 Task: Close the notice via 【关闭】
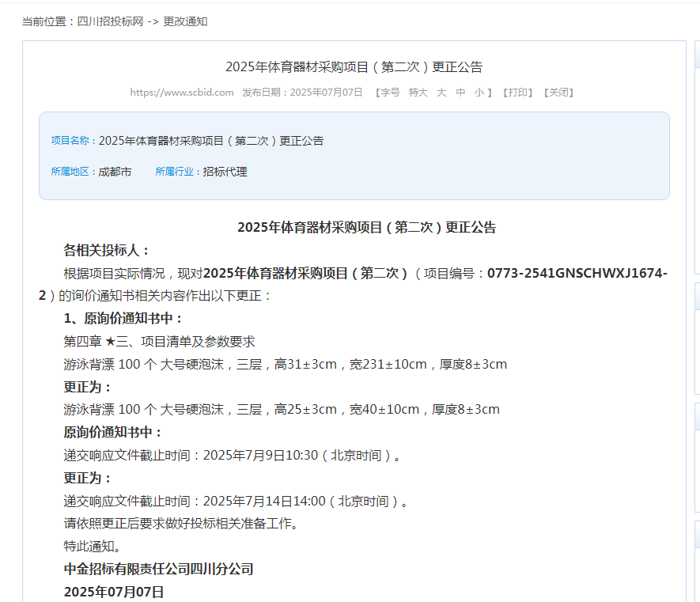point(558,93)
